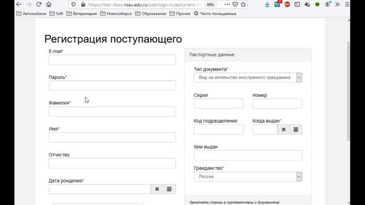Click the tracking protection shield icon
Viewport: 365px width, 205px height.
tap(74, 5)
